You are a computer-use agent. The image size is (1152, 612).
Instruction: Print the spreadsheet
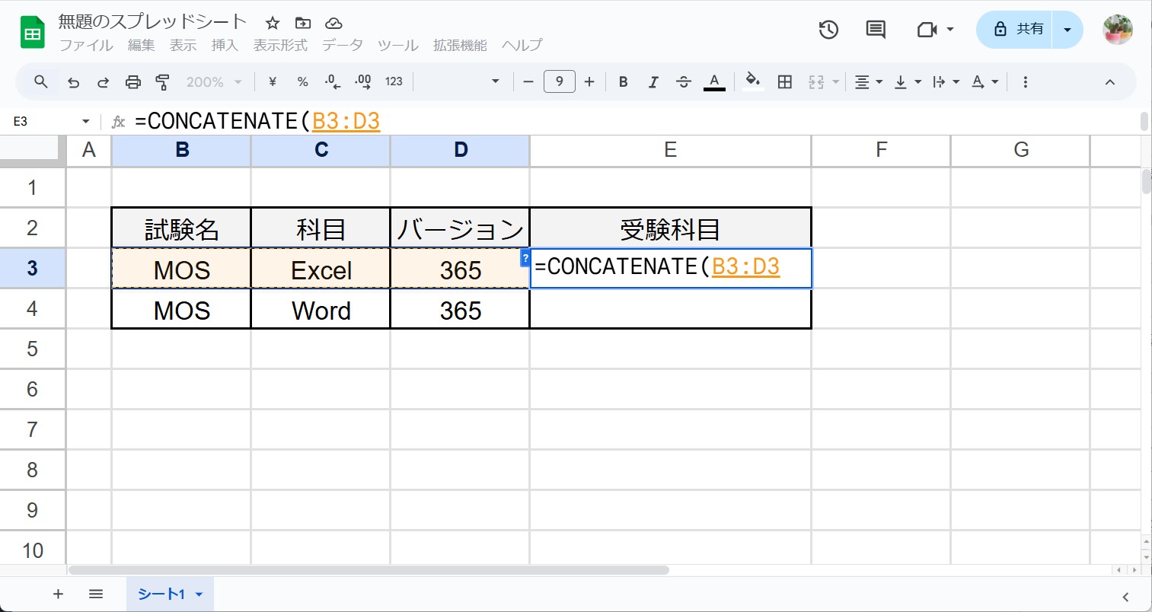point(133,81)
